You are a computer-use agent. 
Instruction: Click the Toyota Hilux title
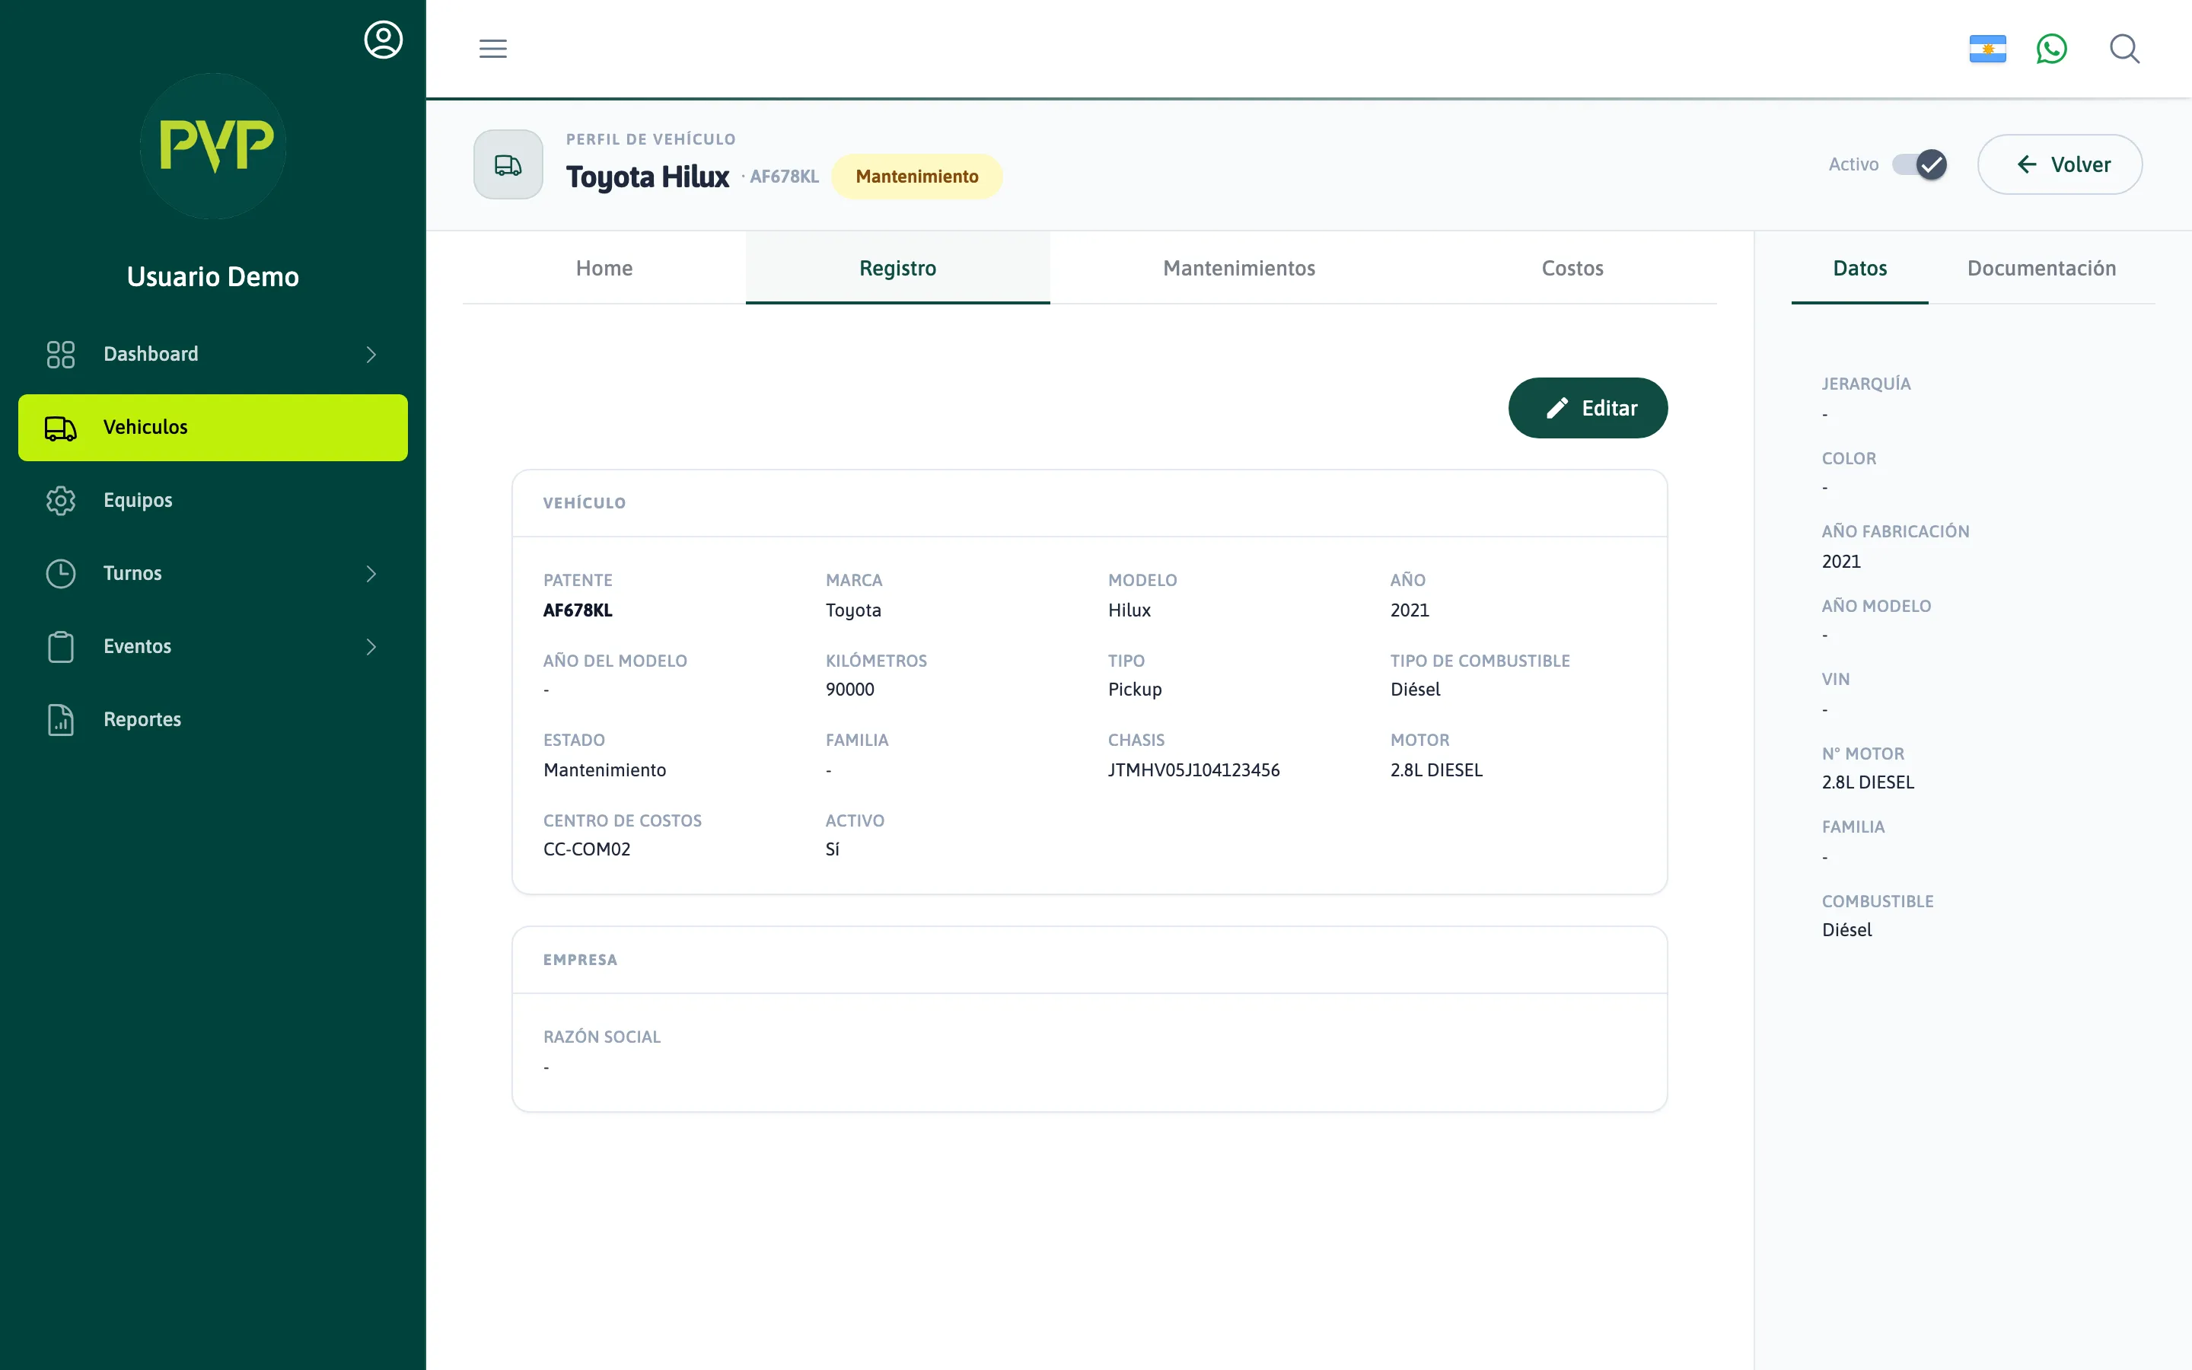648,177
